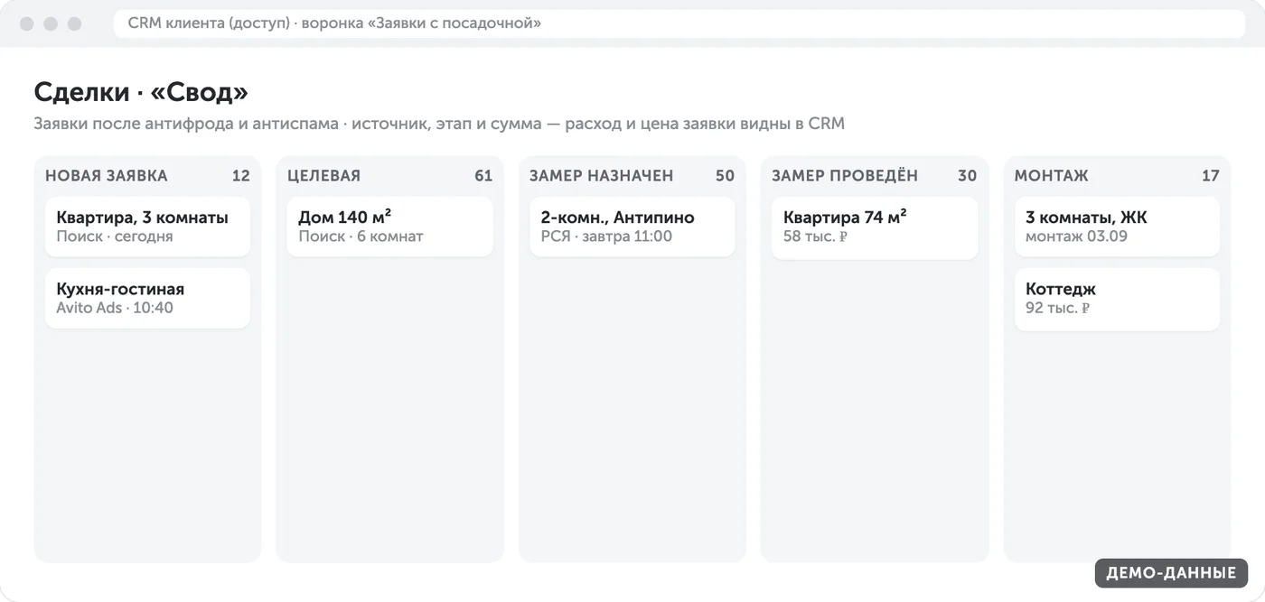Open the 'Дом 140 м²' deal card
The width and height of the screenshot is (1265, 602).
click(389, 227)
